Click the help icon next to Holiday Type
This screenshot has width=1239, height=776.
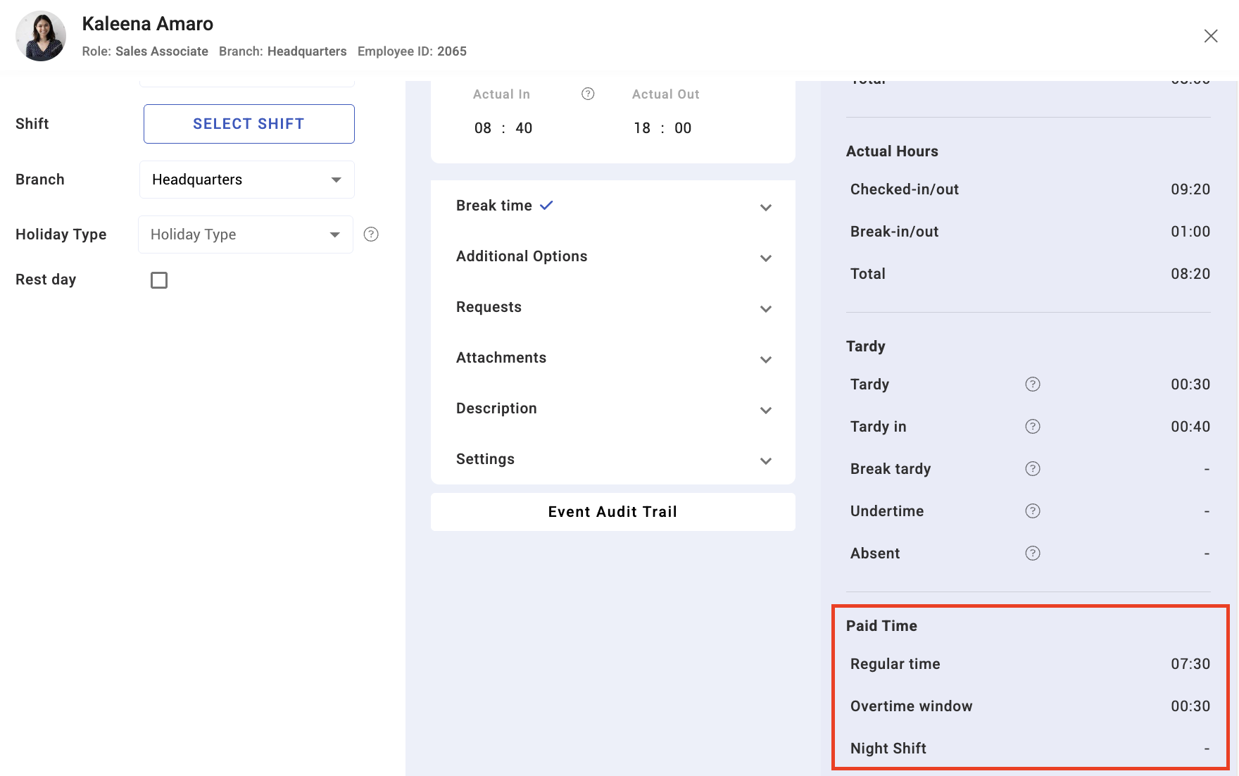click(371, 234)
